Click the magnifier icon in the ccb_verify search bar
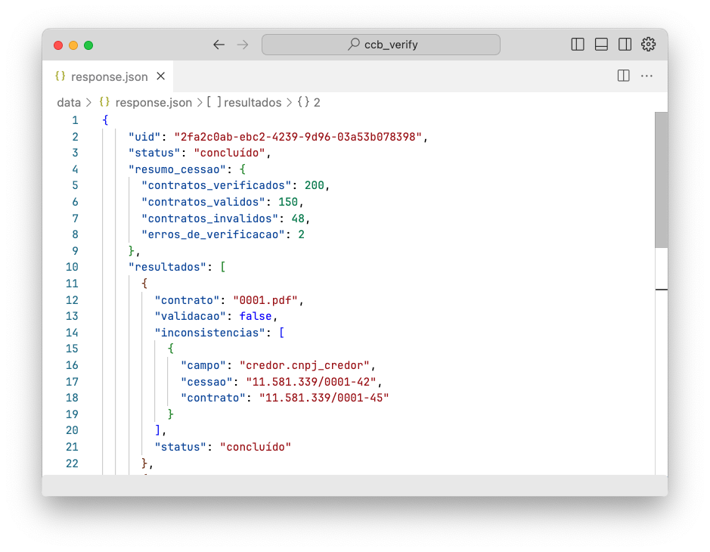This screenshot has height=552, width=710. point(355,44)
